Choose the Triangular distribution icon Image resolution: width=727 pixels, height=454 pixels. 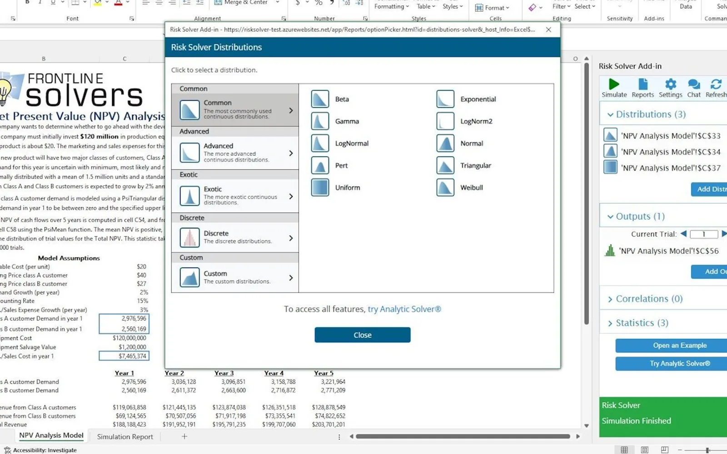445,165
